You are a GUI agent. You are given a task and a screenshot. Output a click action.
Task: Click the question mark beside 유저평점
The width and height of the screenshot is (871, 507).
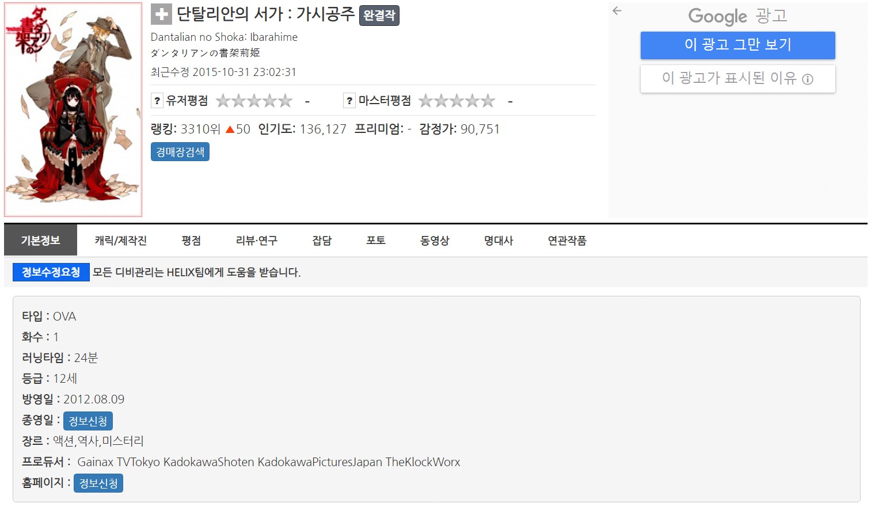pyautogui.click(x=157, y=101)
